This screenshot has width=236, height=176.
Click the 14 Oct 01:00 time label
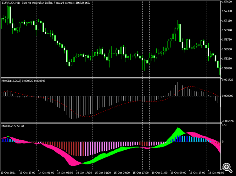click(46, 173)
